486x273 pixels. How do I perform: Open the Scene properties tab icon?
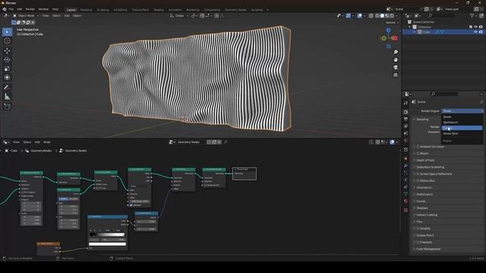pyautogui.click(x=406, y=133)
